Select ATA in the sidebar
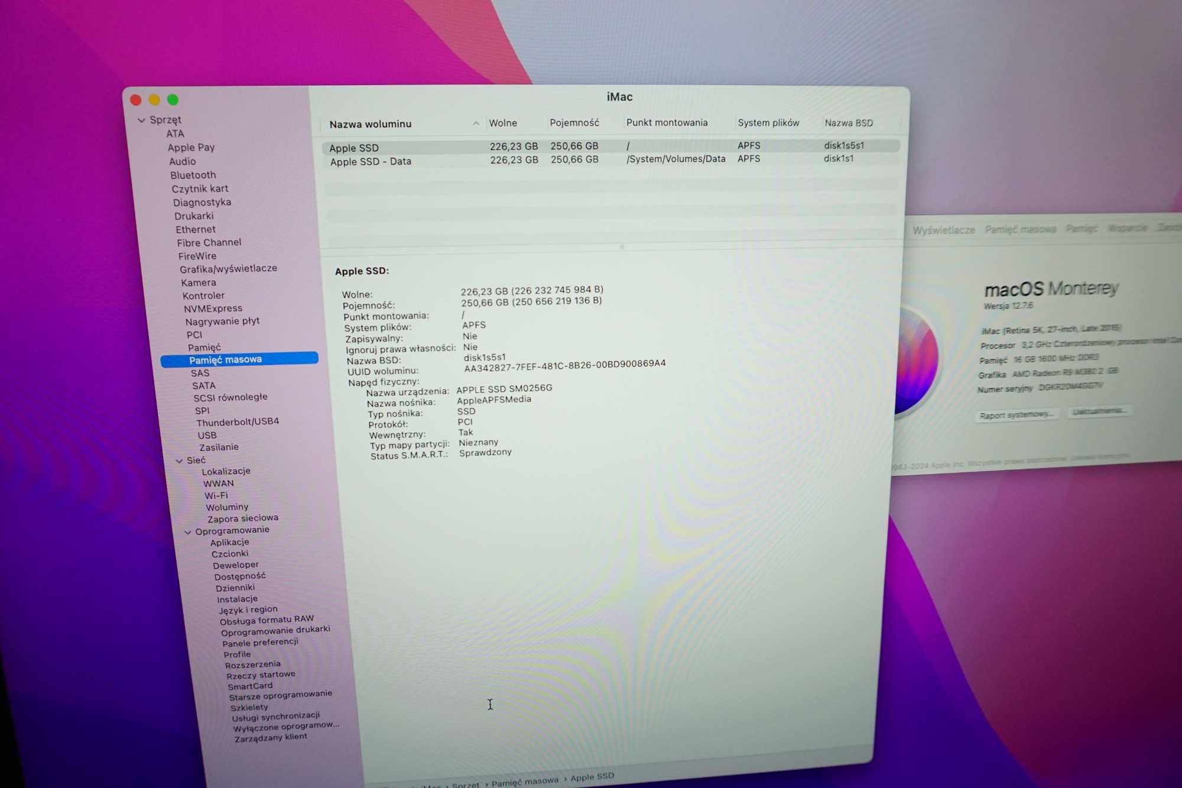The height and width of the screenshot is (788, 1182). (175, 134)
